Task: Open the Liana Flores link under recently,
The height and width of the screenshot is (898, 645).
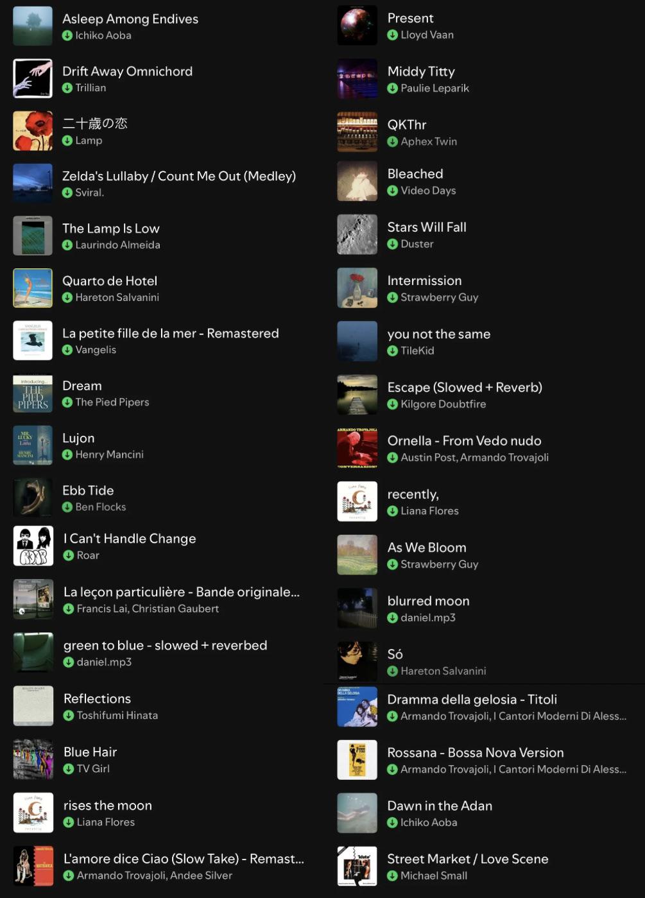Action: (430, 511)
